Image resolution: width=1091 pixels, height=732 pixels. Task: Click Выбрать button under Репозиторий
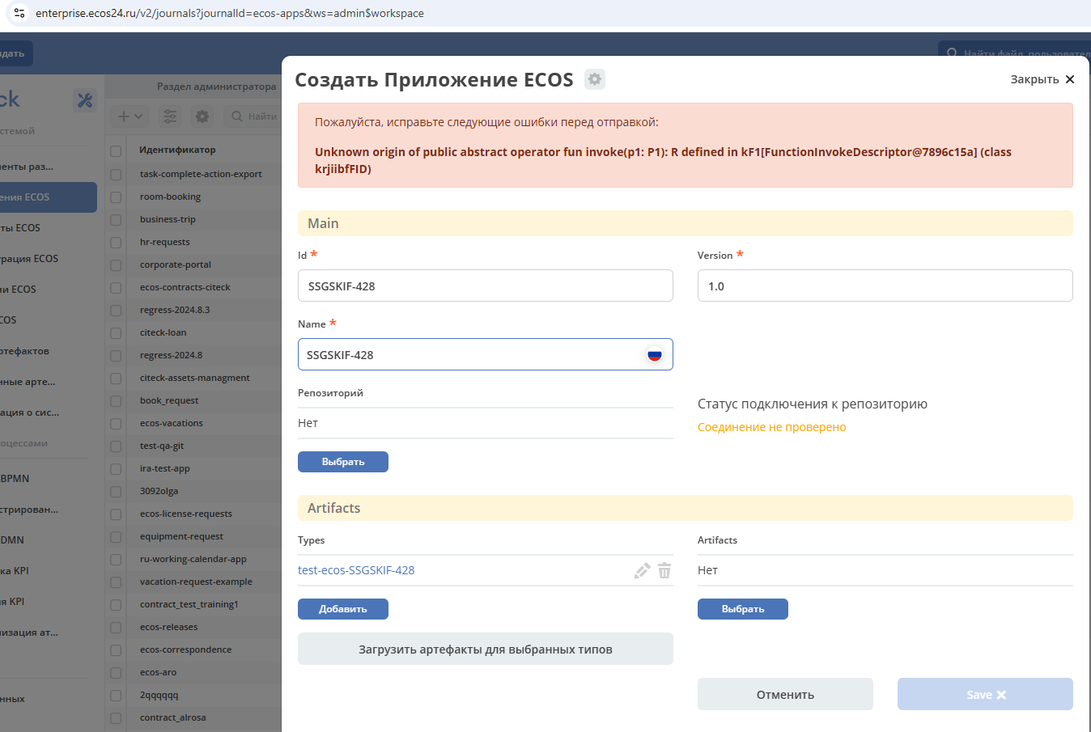[342, 462]
